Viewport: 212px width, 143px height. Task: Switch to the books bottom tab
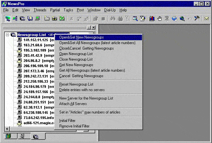[x=8, y=136]
